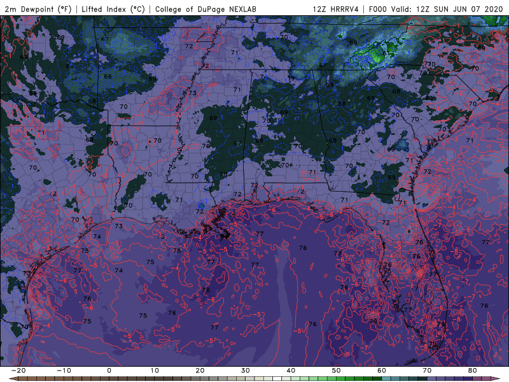Click the 50 tick label on the color scale
Viewport: 509px width, 382px height.
[x=337, y=371]
